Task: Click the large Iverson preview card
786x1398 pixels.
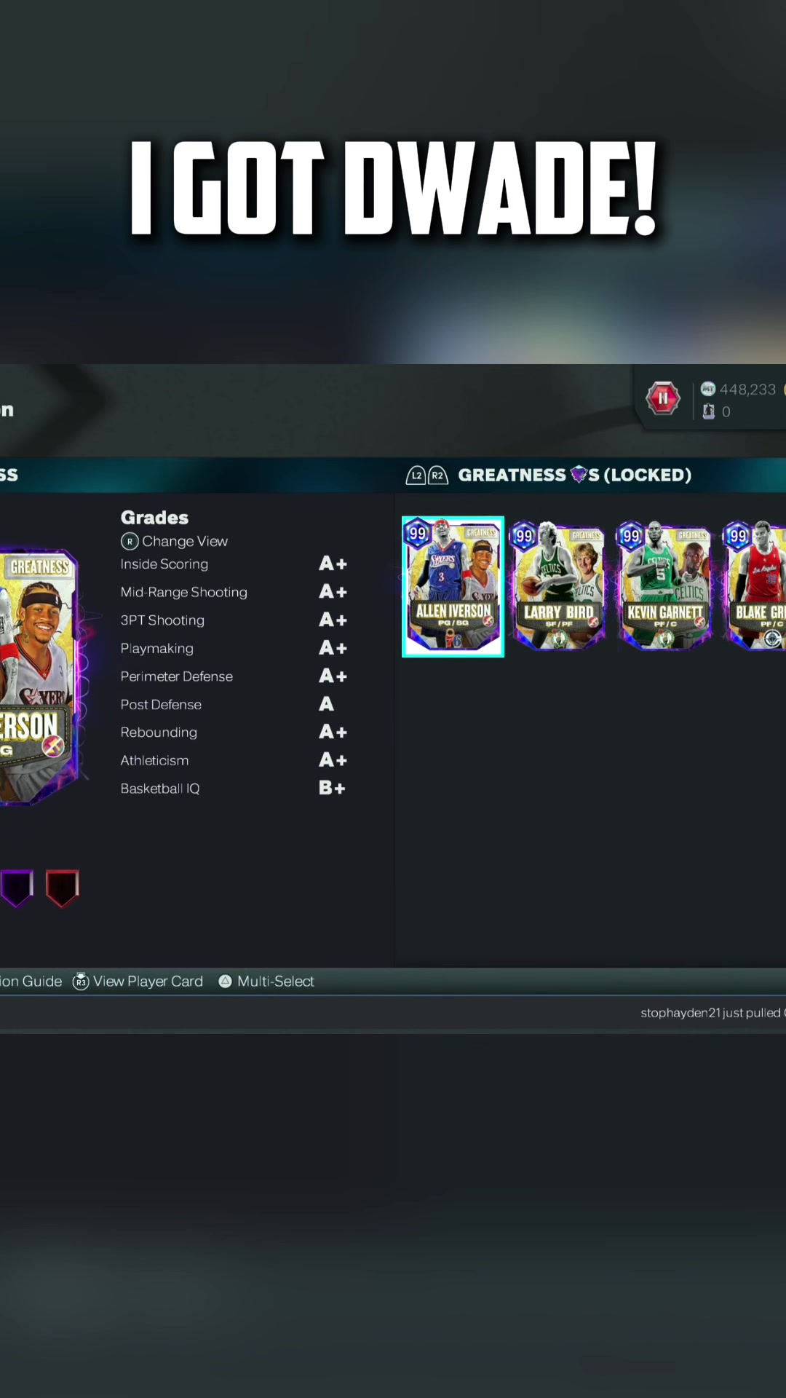Action: click(40, 677)
